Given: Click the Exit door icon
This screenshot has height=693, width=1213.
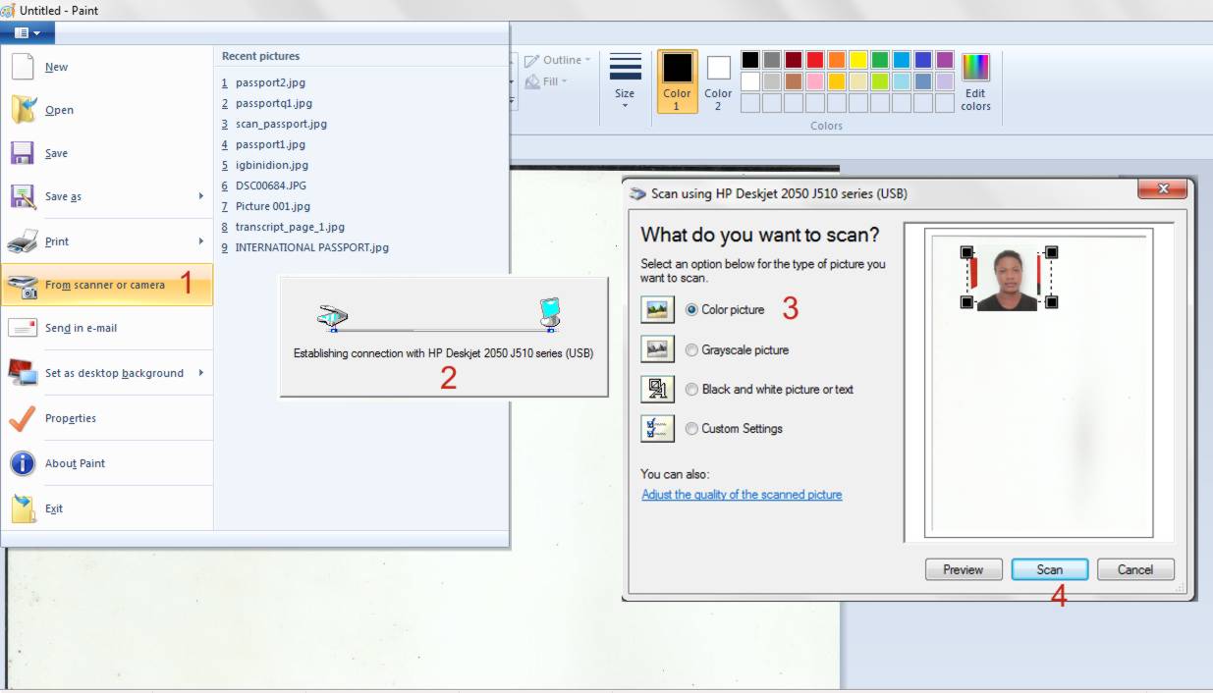Looking at the screenshot, I should (23, 508).
